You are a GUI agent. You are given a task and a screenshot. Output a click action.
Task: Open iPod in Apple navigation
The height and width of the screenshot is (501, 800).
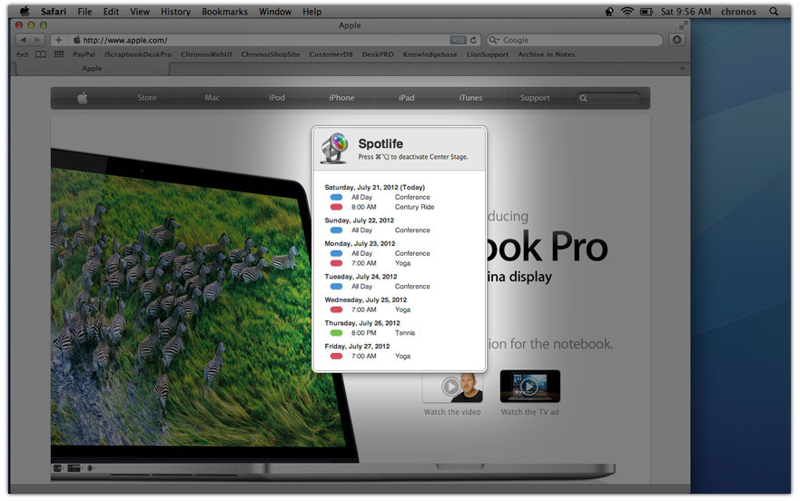pyautogui.click(x=277, y=97)
